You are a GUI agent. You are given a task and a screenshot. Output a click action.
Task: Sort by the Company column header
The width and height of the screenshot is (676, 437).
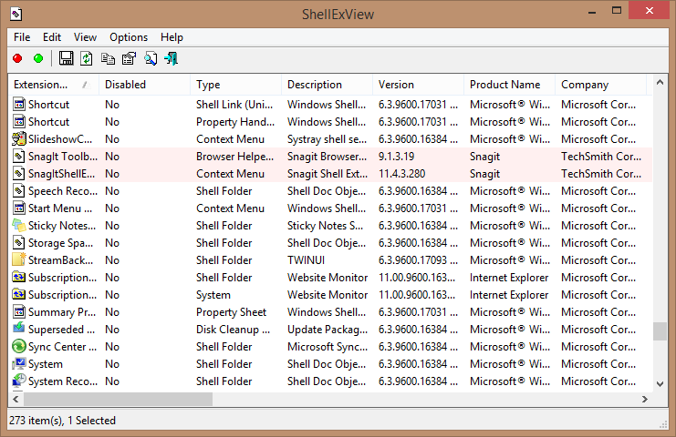[x=601, y=85]
